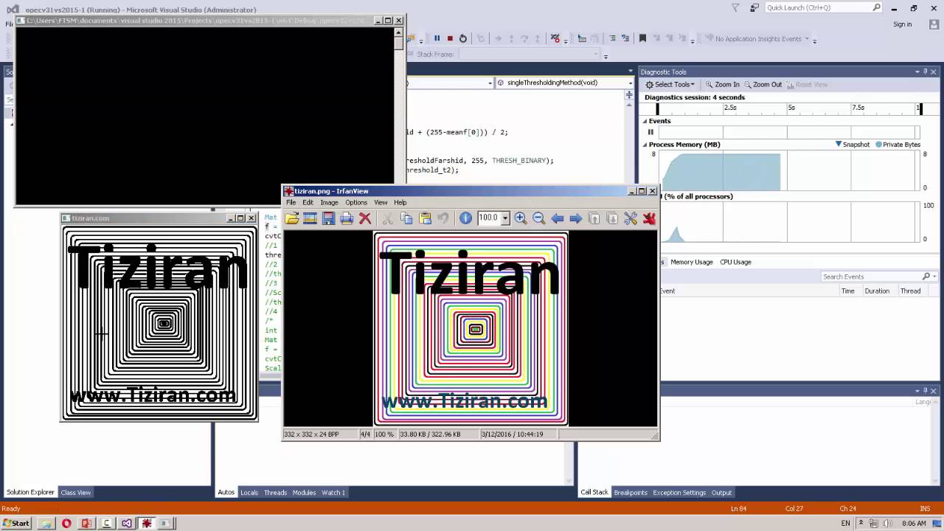Toggle the pause events button in Diagnostic Tools

(650, 132)
